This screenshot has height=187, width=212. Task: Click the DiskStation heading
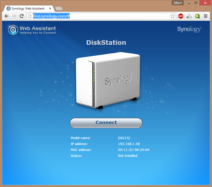(x=106, y=42)
